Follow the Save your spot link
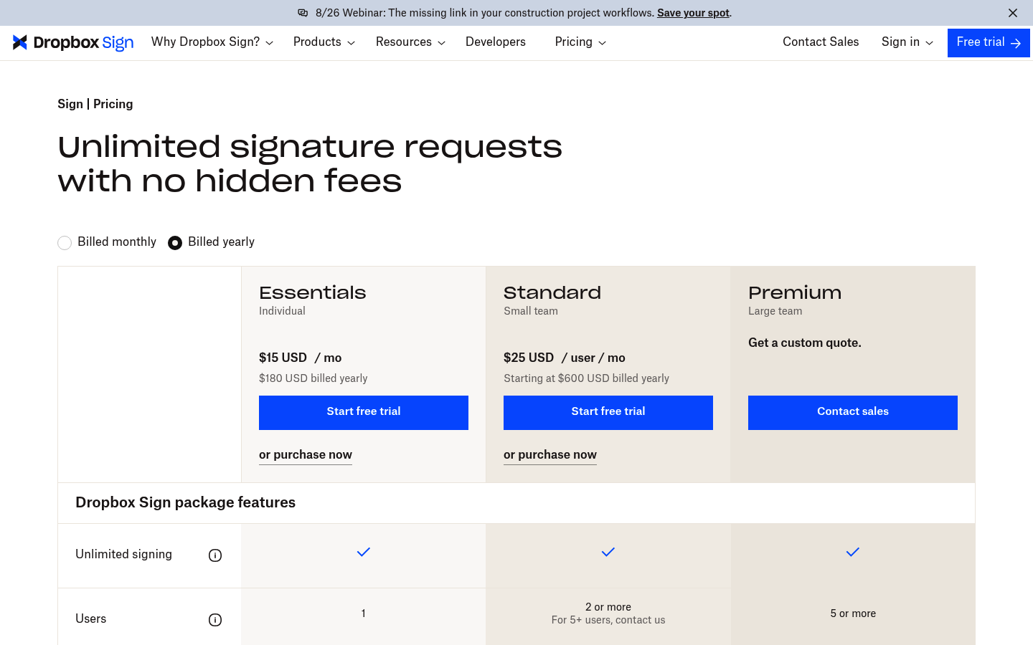 pyautogui.click(x=693, y=13)
